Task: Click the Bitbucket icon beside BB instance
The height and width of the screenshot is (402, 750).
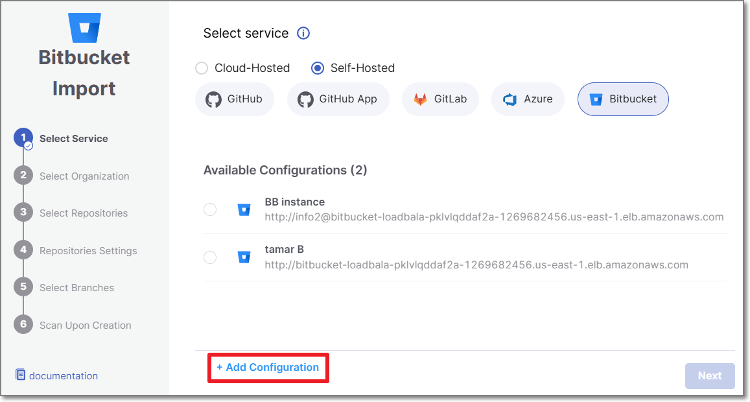Action: click(x=244, y=209)
